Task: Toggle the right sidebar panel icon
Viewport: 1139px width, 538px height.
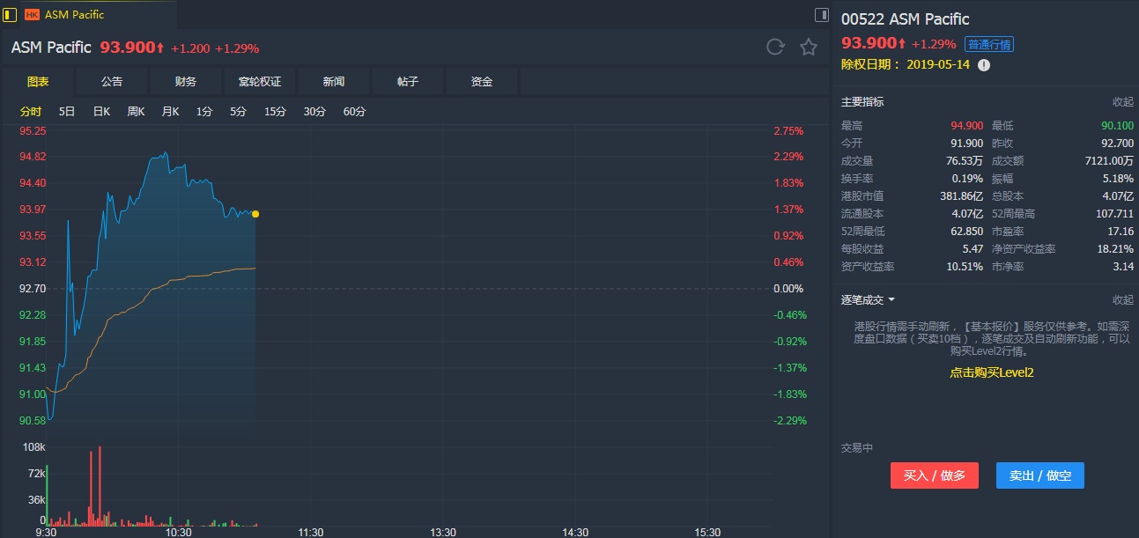Action: click(821, 14)
